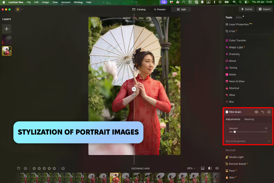Open the 25% zoom dropdown
The width and height of the screenshot is (274, 183).
click(191, 168)
